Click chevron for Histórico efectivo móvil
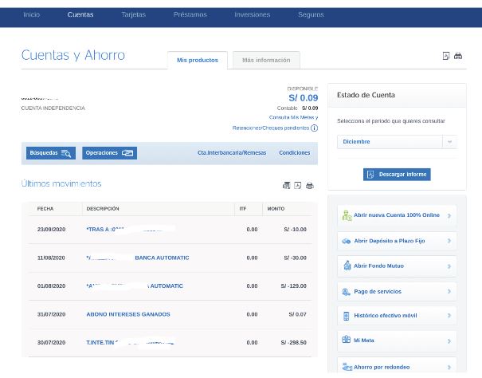This screenshot has width=482, height=378. pyautogui.click(x=449, y=316)
